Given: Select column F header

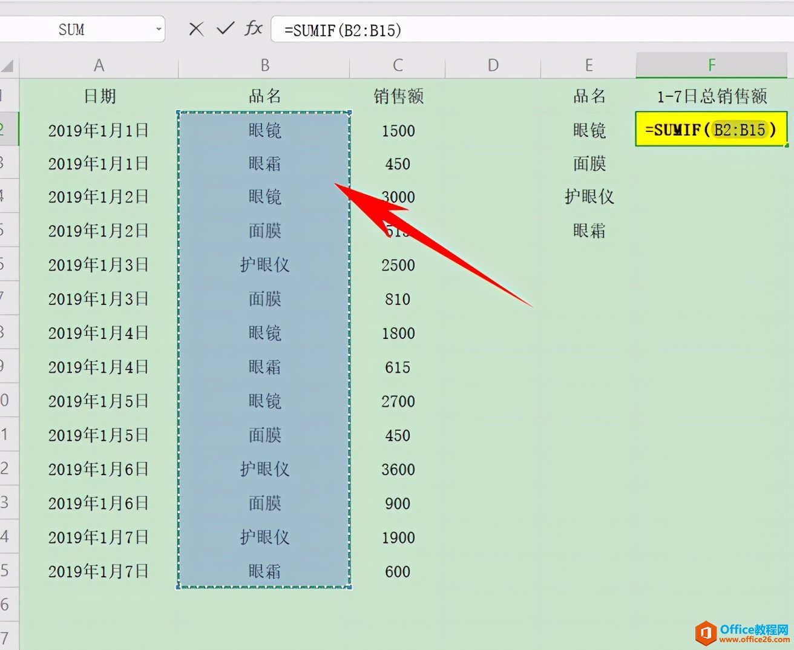Looking at the screenshot, I should [x=712, y=65].
